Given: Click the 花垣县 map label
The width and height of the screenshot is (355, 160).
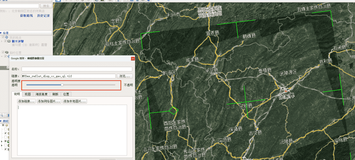Looking at the screenshot, I should click(224, 139).
